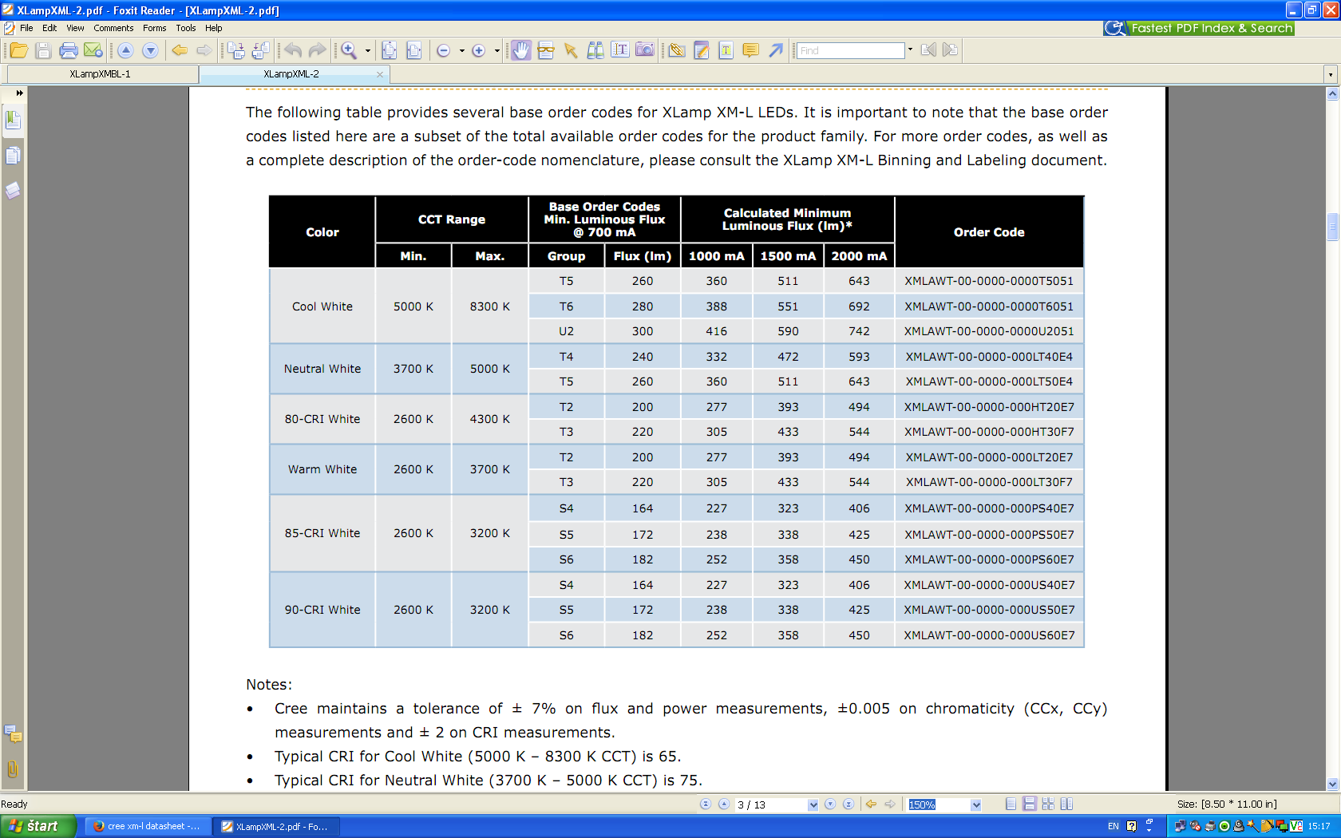Switch to Continuous Facing layout mode

(1048, 804)
